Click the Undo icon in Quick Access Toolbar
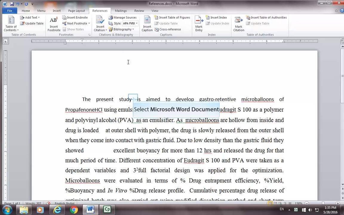 coord(18,4)
